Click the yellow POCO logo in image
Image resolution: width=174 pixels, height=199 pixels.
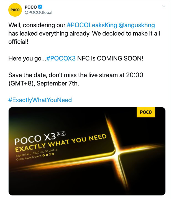click(x=146, y=112)
